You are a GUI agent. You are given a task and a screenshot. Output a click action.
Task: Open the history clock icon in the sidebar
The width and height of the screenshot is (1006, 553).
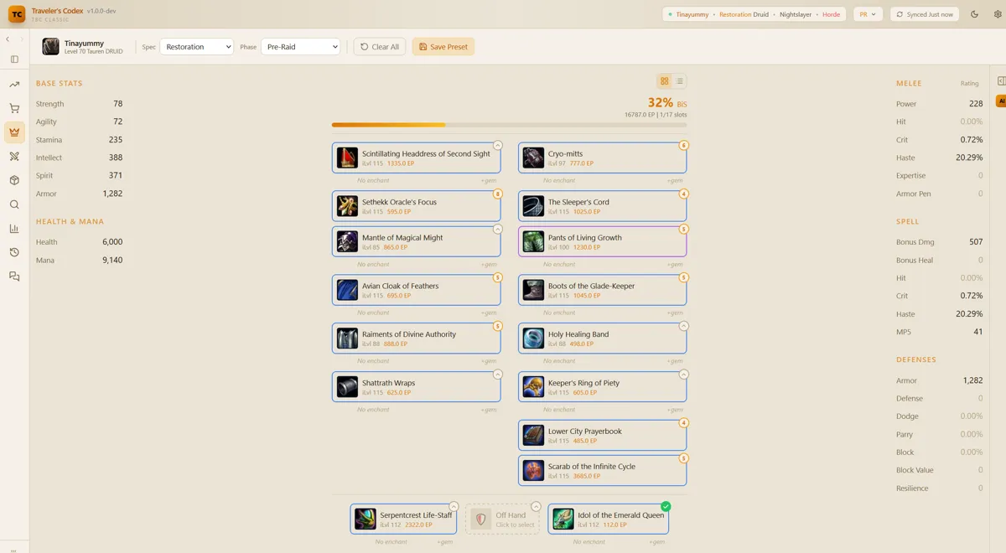(x=13, y=252)
